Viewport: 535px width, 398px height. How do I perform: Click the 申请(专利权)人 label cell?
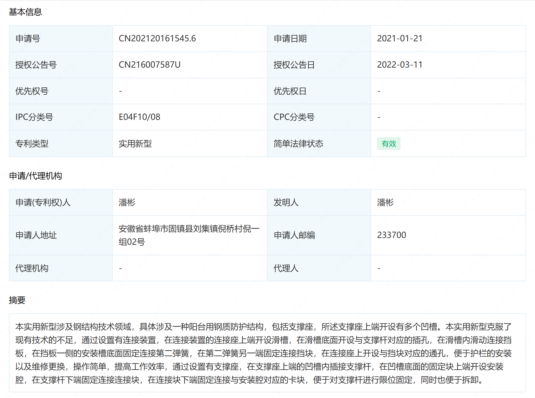[61, 203]
